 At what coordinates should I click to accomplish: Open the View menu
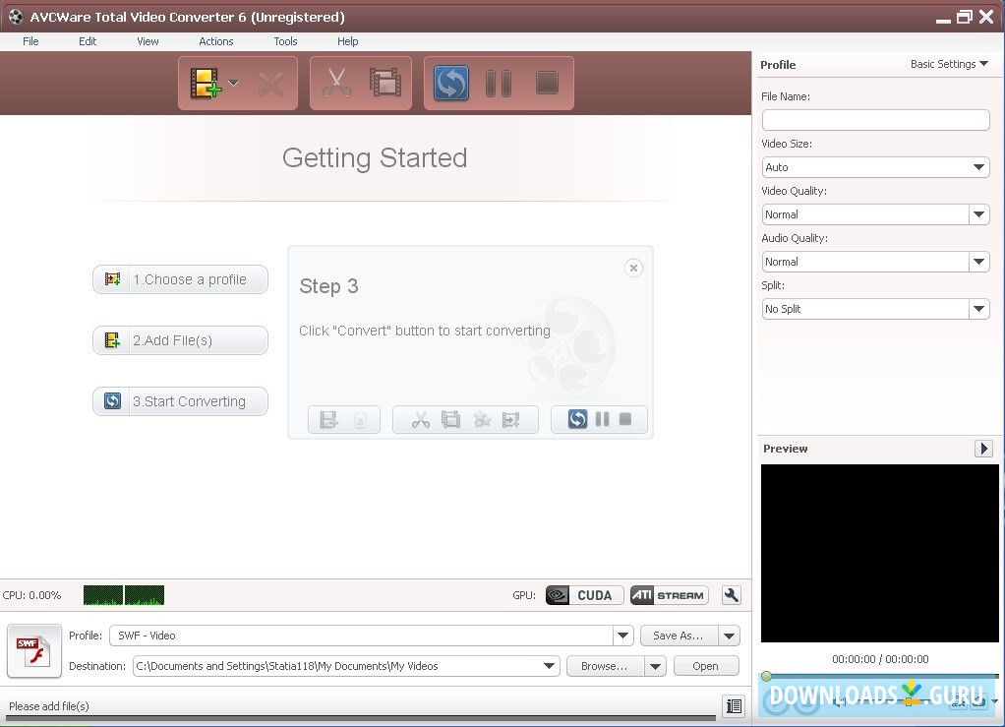pos(148,41)
